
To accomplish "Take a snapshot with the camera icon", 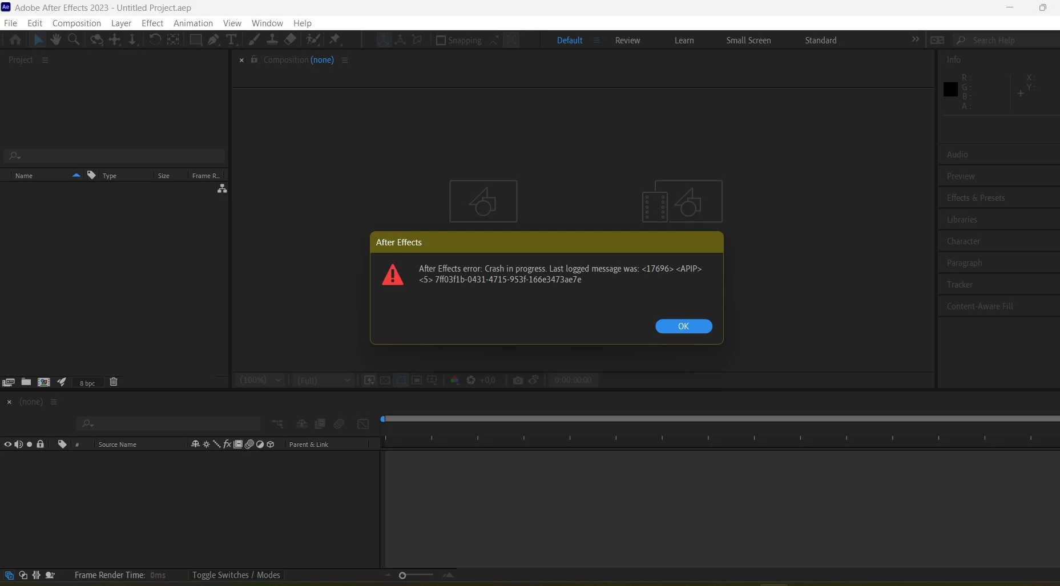I will tap(518, 380).
